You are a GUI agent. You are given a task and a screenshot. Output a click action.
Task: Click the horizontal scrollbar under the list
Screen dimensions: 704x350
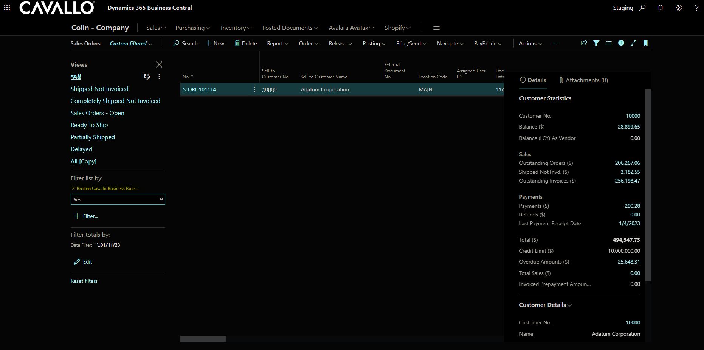pyautogui.click(x=203, y=339)
